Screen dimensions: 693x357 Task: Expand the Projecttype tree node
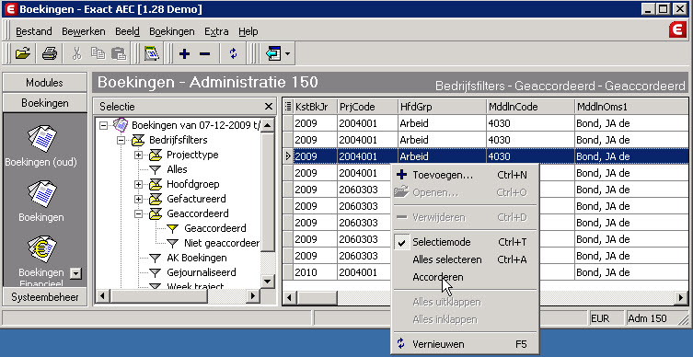[x=138, y=155]
